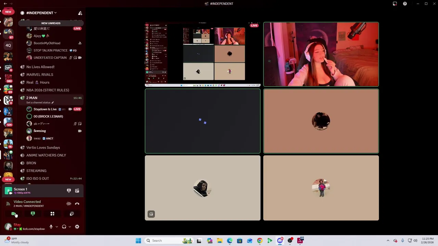Viewport: 438px width, 246px height.
Task: Expand microphone input options arrow
Action: coord(56,227)
